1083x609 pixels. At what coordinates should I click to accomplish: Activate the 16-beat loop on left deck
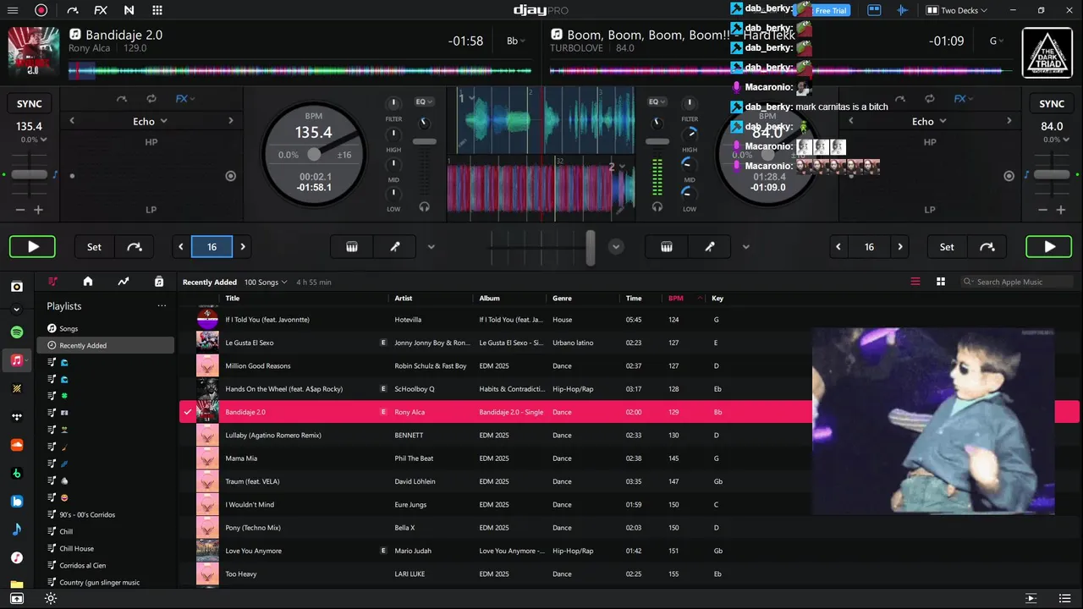(x=212, y=247)
